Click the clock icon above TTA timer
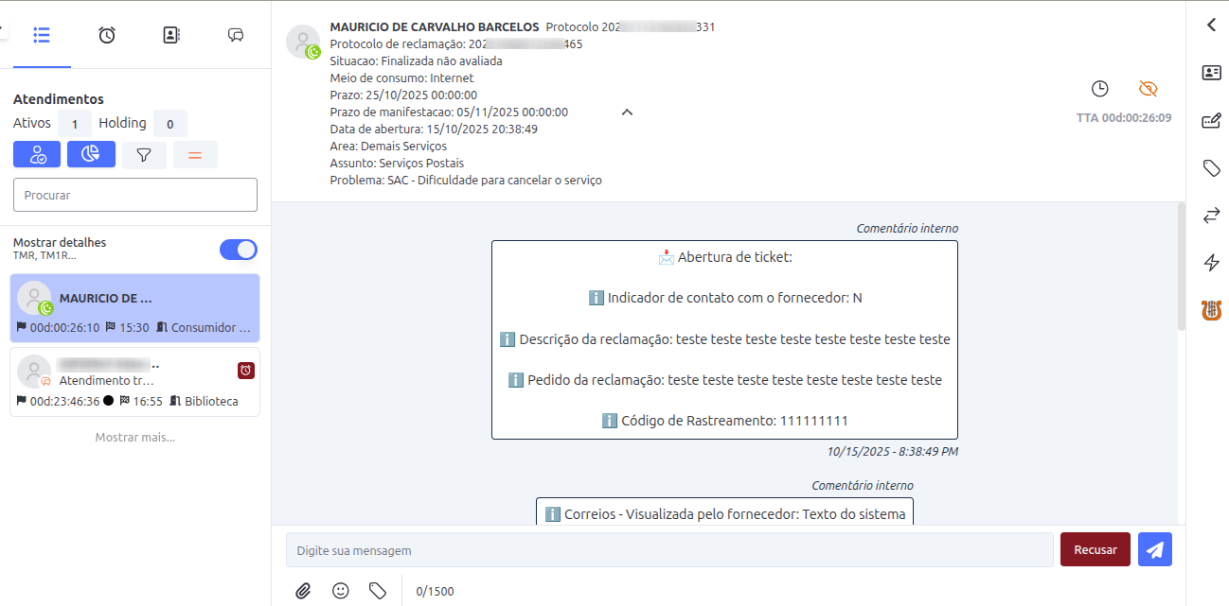Image resolution: width=1229 pixels, height=606 pixels. point(1100,88)
